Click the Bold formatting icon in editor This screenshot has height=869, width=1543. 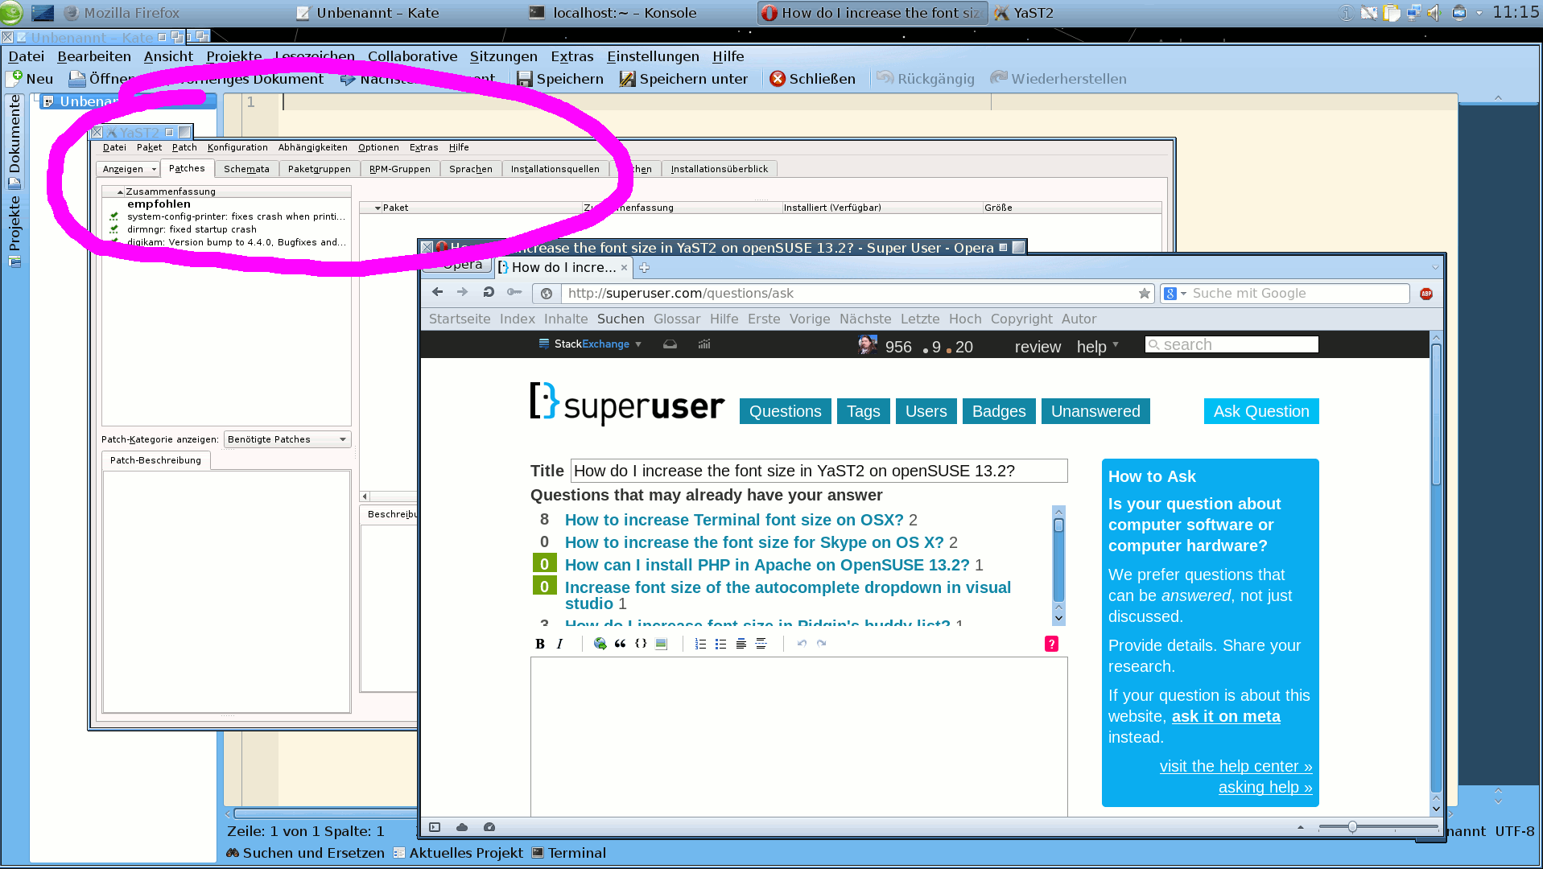[540, 644]
